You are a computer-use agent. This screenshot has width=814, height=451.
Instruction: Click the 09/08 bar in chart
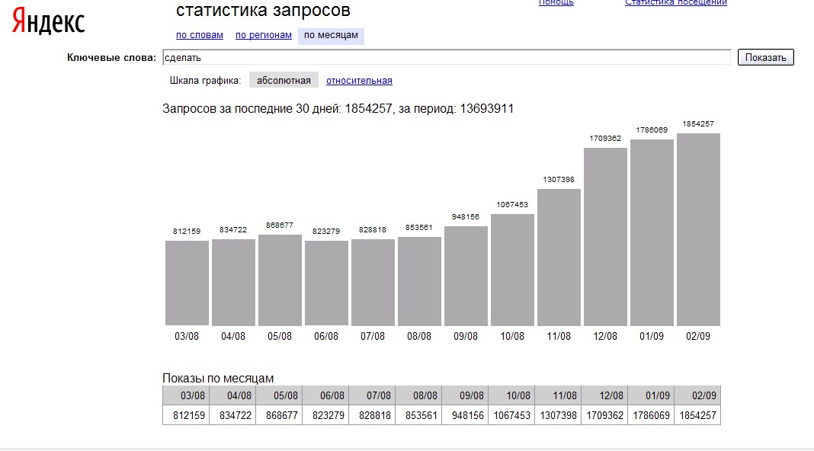466,276
